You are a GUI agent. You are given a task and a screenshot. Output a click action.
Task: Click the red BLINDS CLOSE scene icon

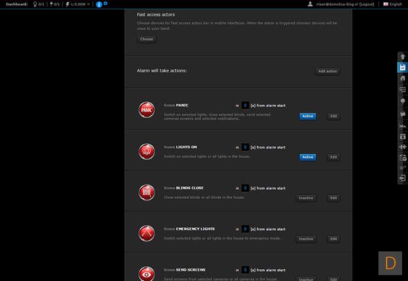pyautogui.click(x=147, y=192)
